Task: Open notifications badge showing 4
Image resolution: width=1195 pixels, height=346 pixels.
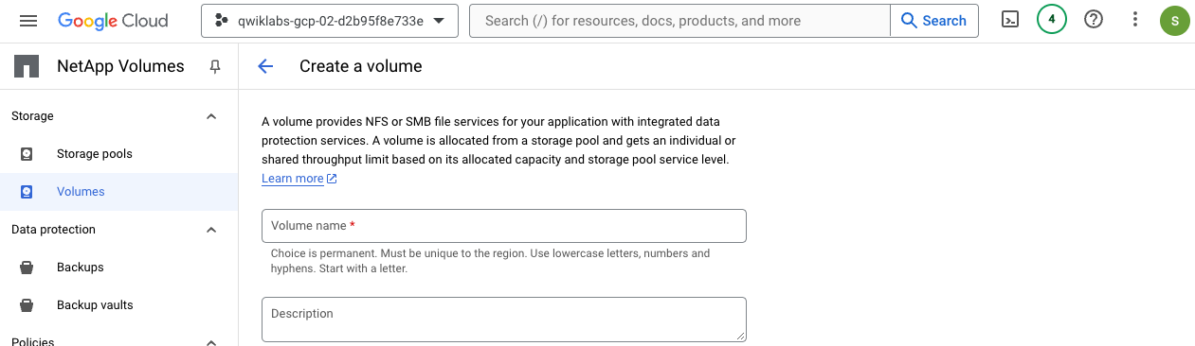Action: 1052,20
